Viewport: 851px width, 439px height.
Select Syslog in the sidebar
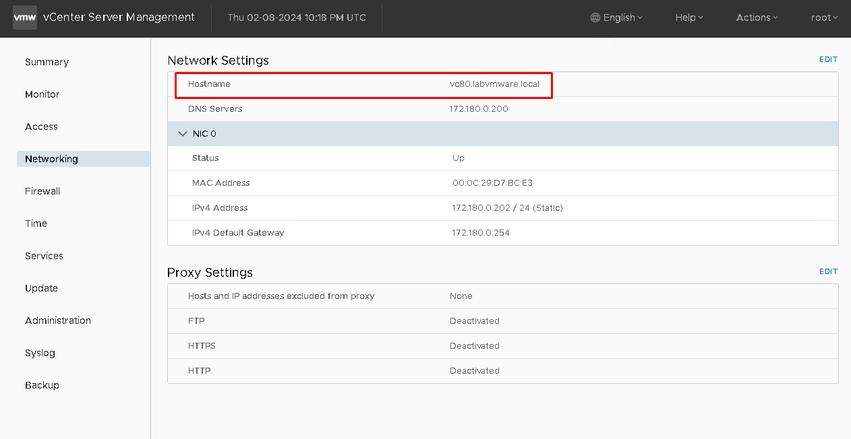pos(40,353)
